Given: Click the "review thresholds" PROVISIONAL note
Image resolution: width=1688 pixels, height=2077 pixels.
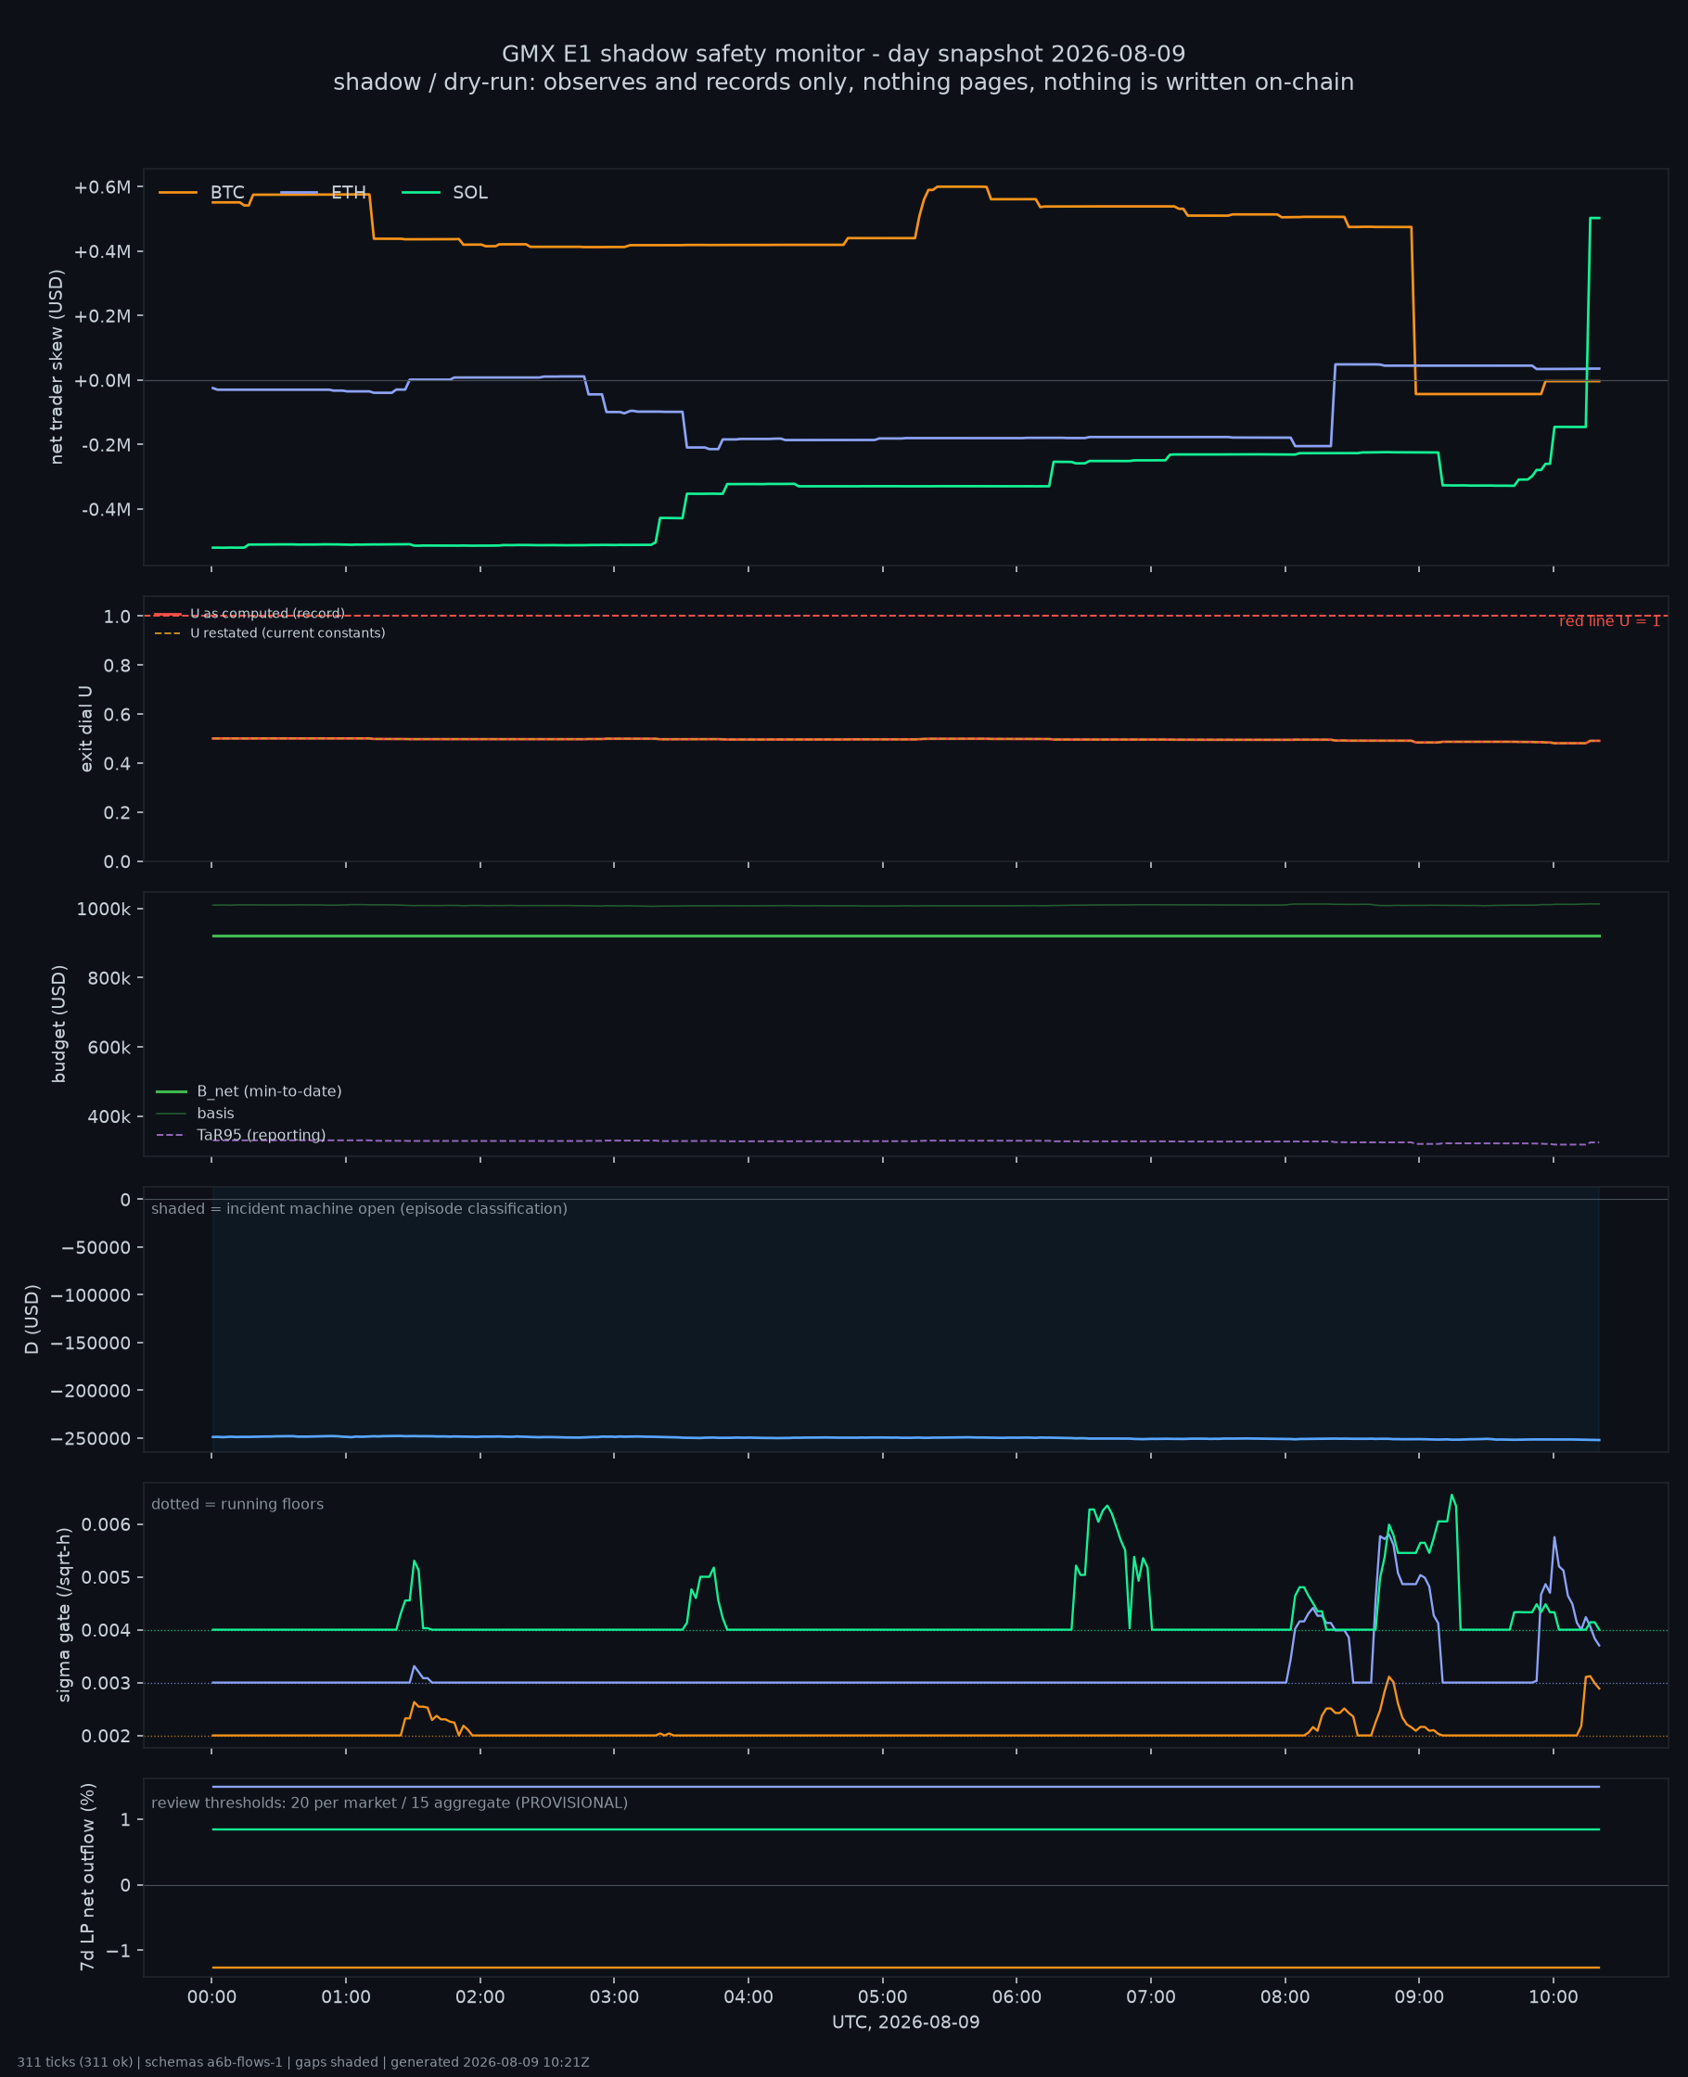Looking at the screenshot, I should click(x=390, y=1803).
